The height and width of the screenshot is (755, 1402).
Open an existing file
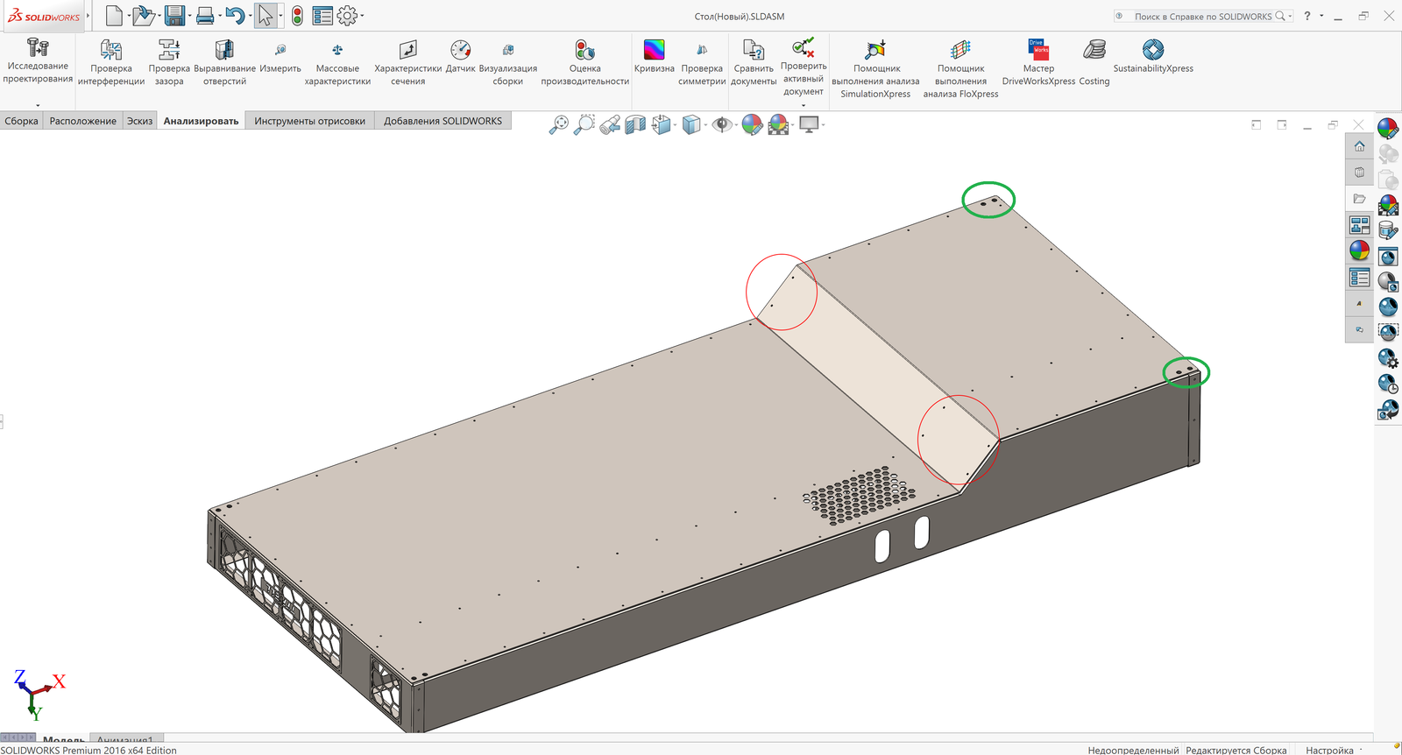(143, 16)
